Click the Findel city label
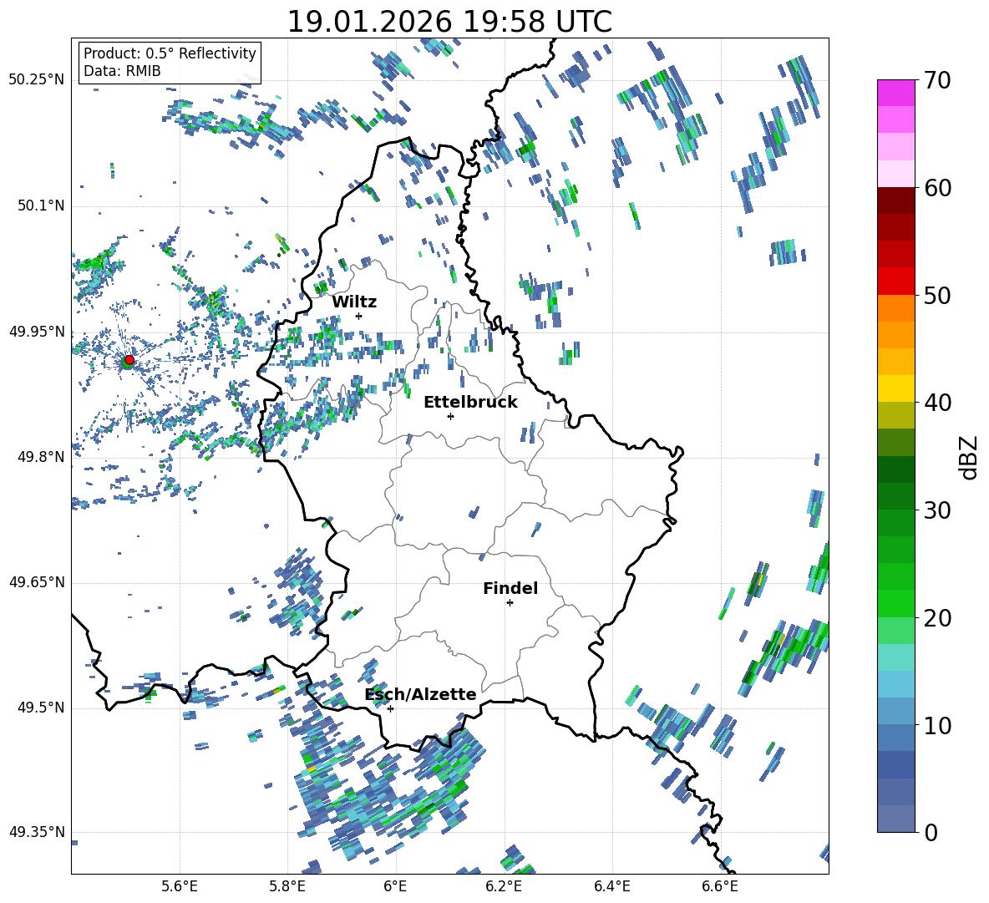 click(x=510, y=588)
